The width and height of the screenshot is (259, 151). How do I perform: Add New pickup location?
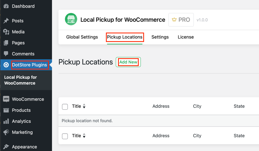pyautogui.click(x=128, y=62)
